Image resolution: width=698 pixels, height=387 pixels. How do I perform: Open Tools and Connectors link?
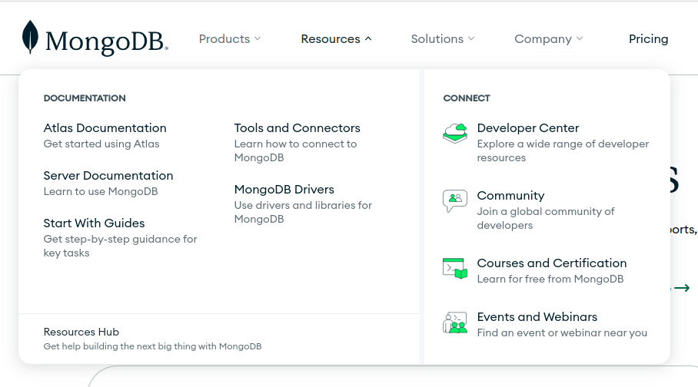(x=297, y=128)
